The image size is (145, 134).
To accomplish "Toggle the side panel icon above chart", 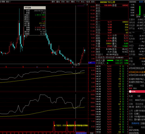I will 87,5.
